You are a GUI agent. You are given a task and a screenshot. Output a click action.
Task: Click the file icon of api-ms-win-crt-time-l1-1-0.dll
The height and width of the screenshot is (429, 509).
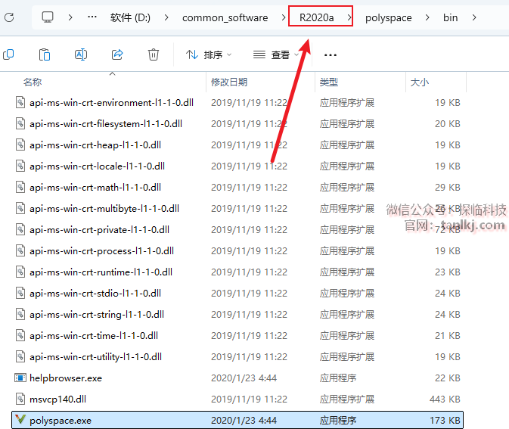pyautogui.click(x=20, y=335)
